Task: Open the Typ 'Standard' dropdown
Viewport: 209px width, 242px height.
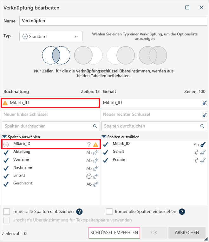Action: click(x=51, y=36)
